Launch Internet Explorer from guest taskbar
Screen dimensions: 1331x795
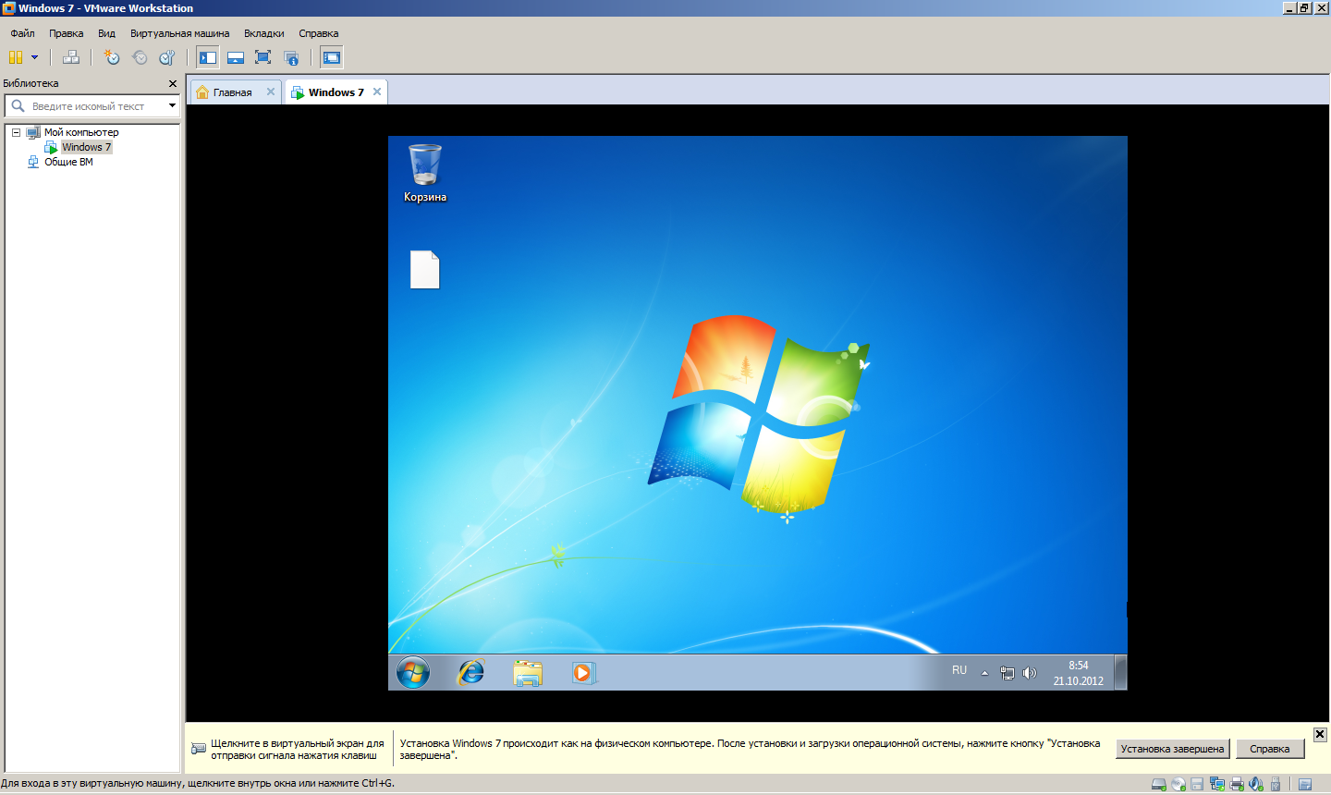pyautogui.click(x=471, y=673)
